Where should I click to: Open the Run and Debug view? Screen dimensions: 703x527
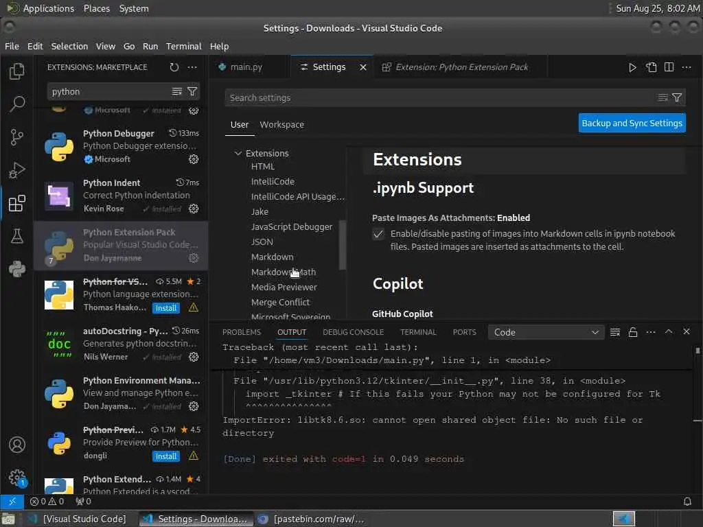tap(17, 170)
